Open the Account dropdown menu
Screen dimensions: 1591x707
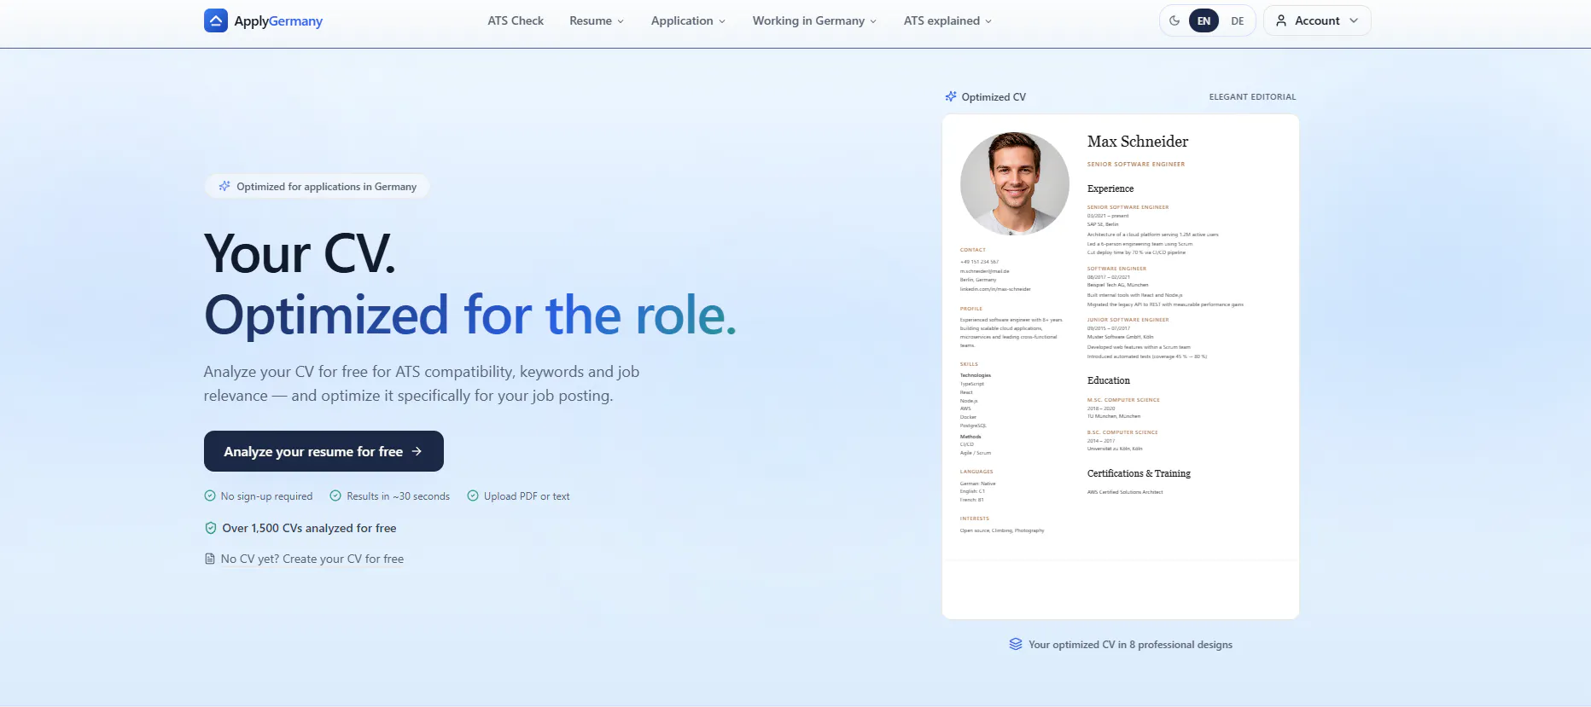pos(1317,20)
